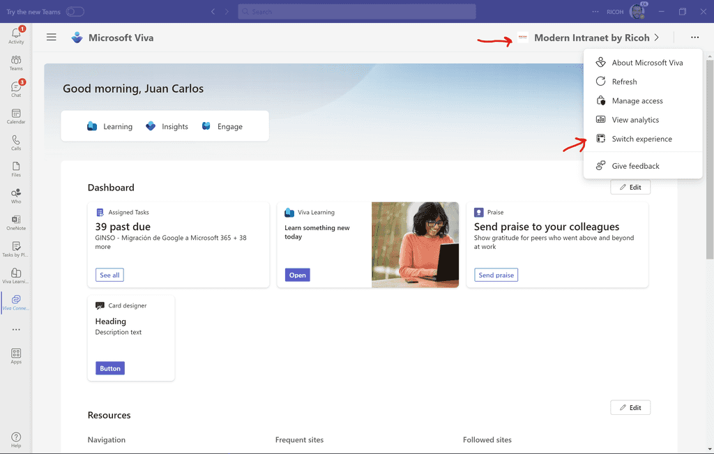
Task: Select Switch experience menu item
Action: 642,139
